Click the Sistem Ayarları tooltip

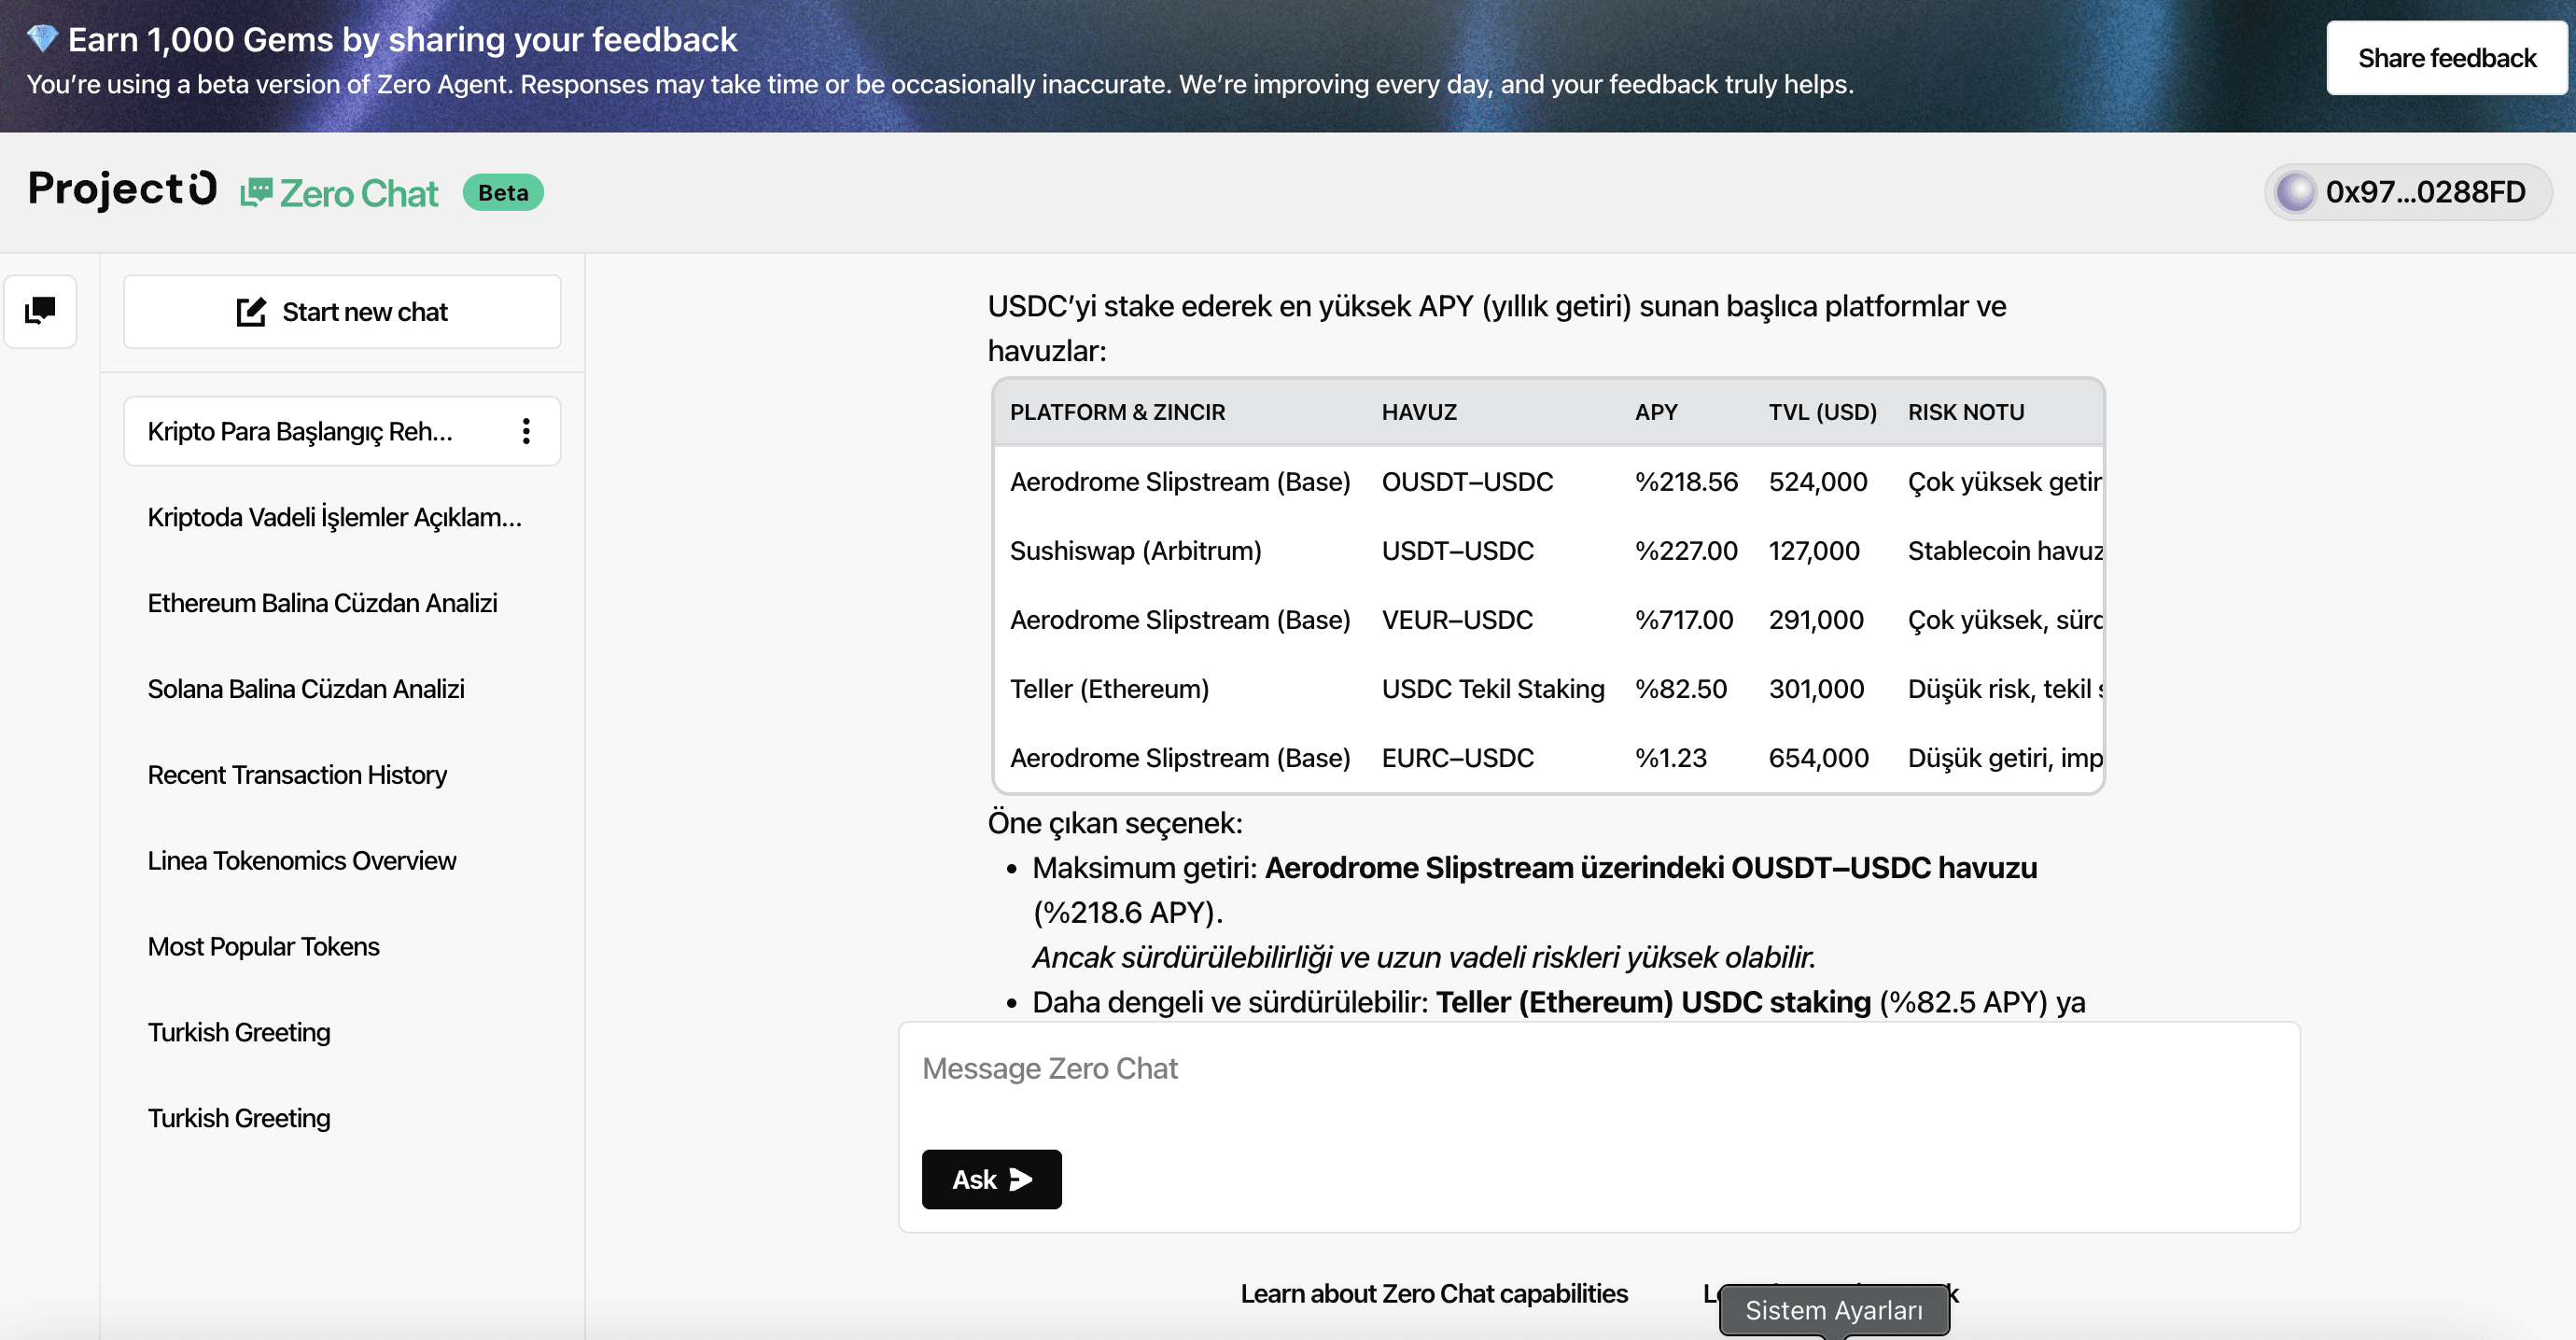pos(1833,1310)
